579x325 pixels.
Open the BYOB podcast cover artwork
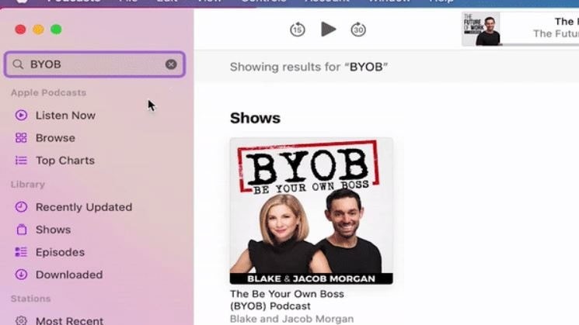[x=312, y=211]
